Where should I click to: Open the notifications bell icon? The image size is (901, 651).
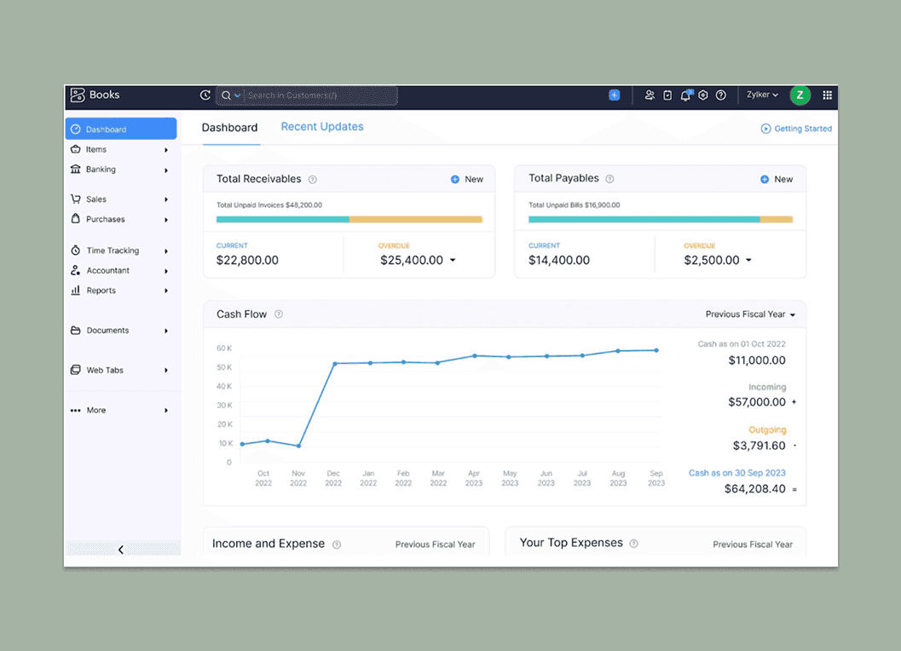[686, 95]
